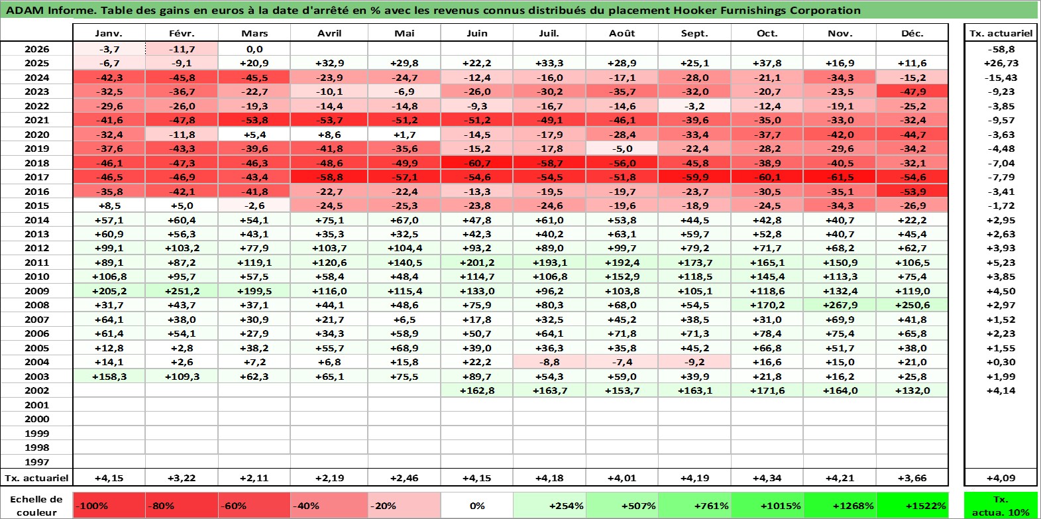Image resolution: width=1041 pixels, height=519 pixels.
Task: Select the 2002 row label
Action: tap(36, 390)
